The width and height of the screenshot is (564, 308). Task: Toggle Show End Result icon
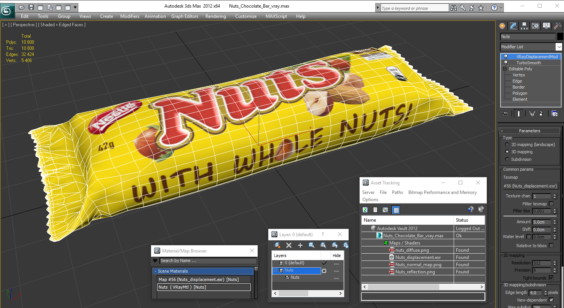(x=519, y=113)
